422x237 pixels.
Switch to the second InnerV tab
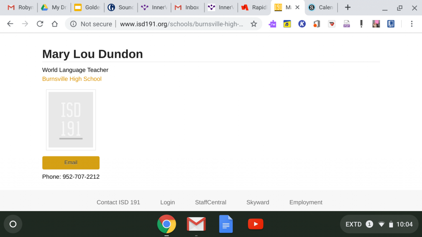(221, 7)
